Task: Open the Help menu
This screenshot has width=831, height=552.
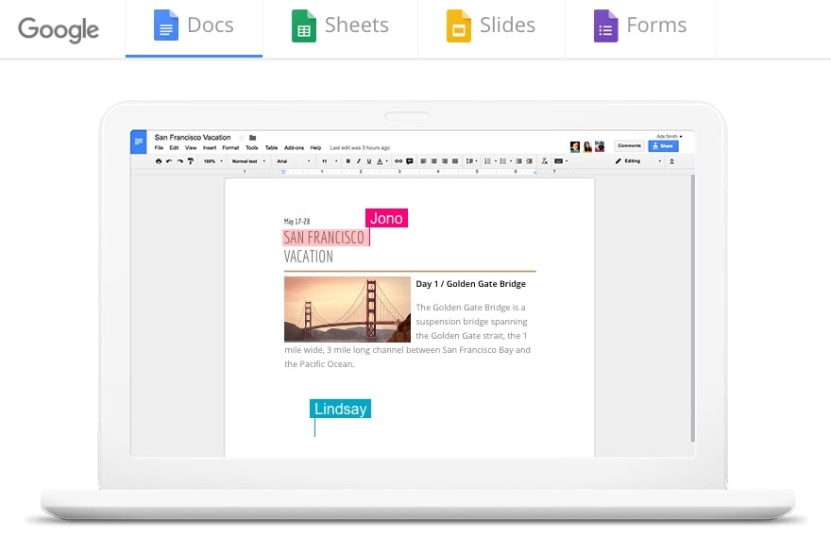Action: coord(315,148)
